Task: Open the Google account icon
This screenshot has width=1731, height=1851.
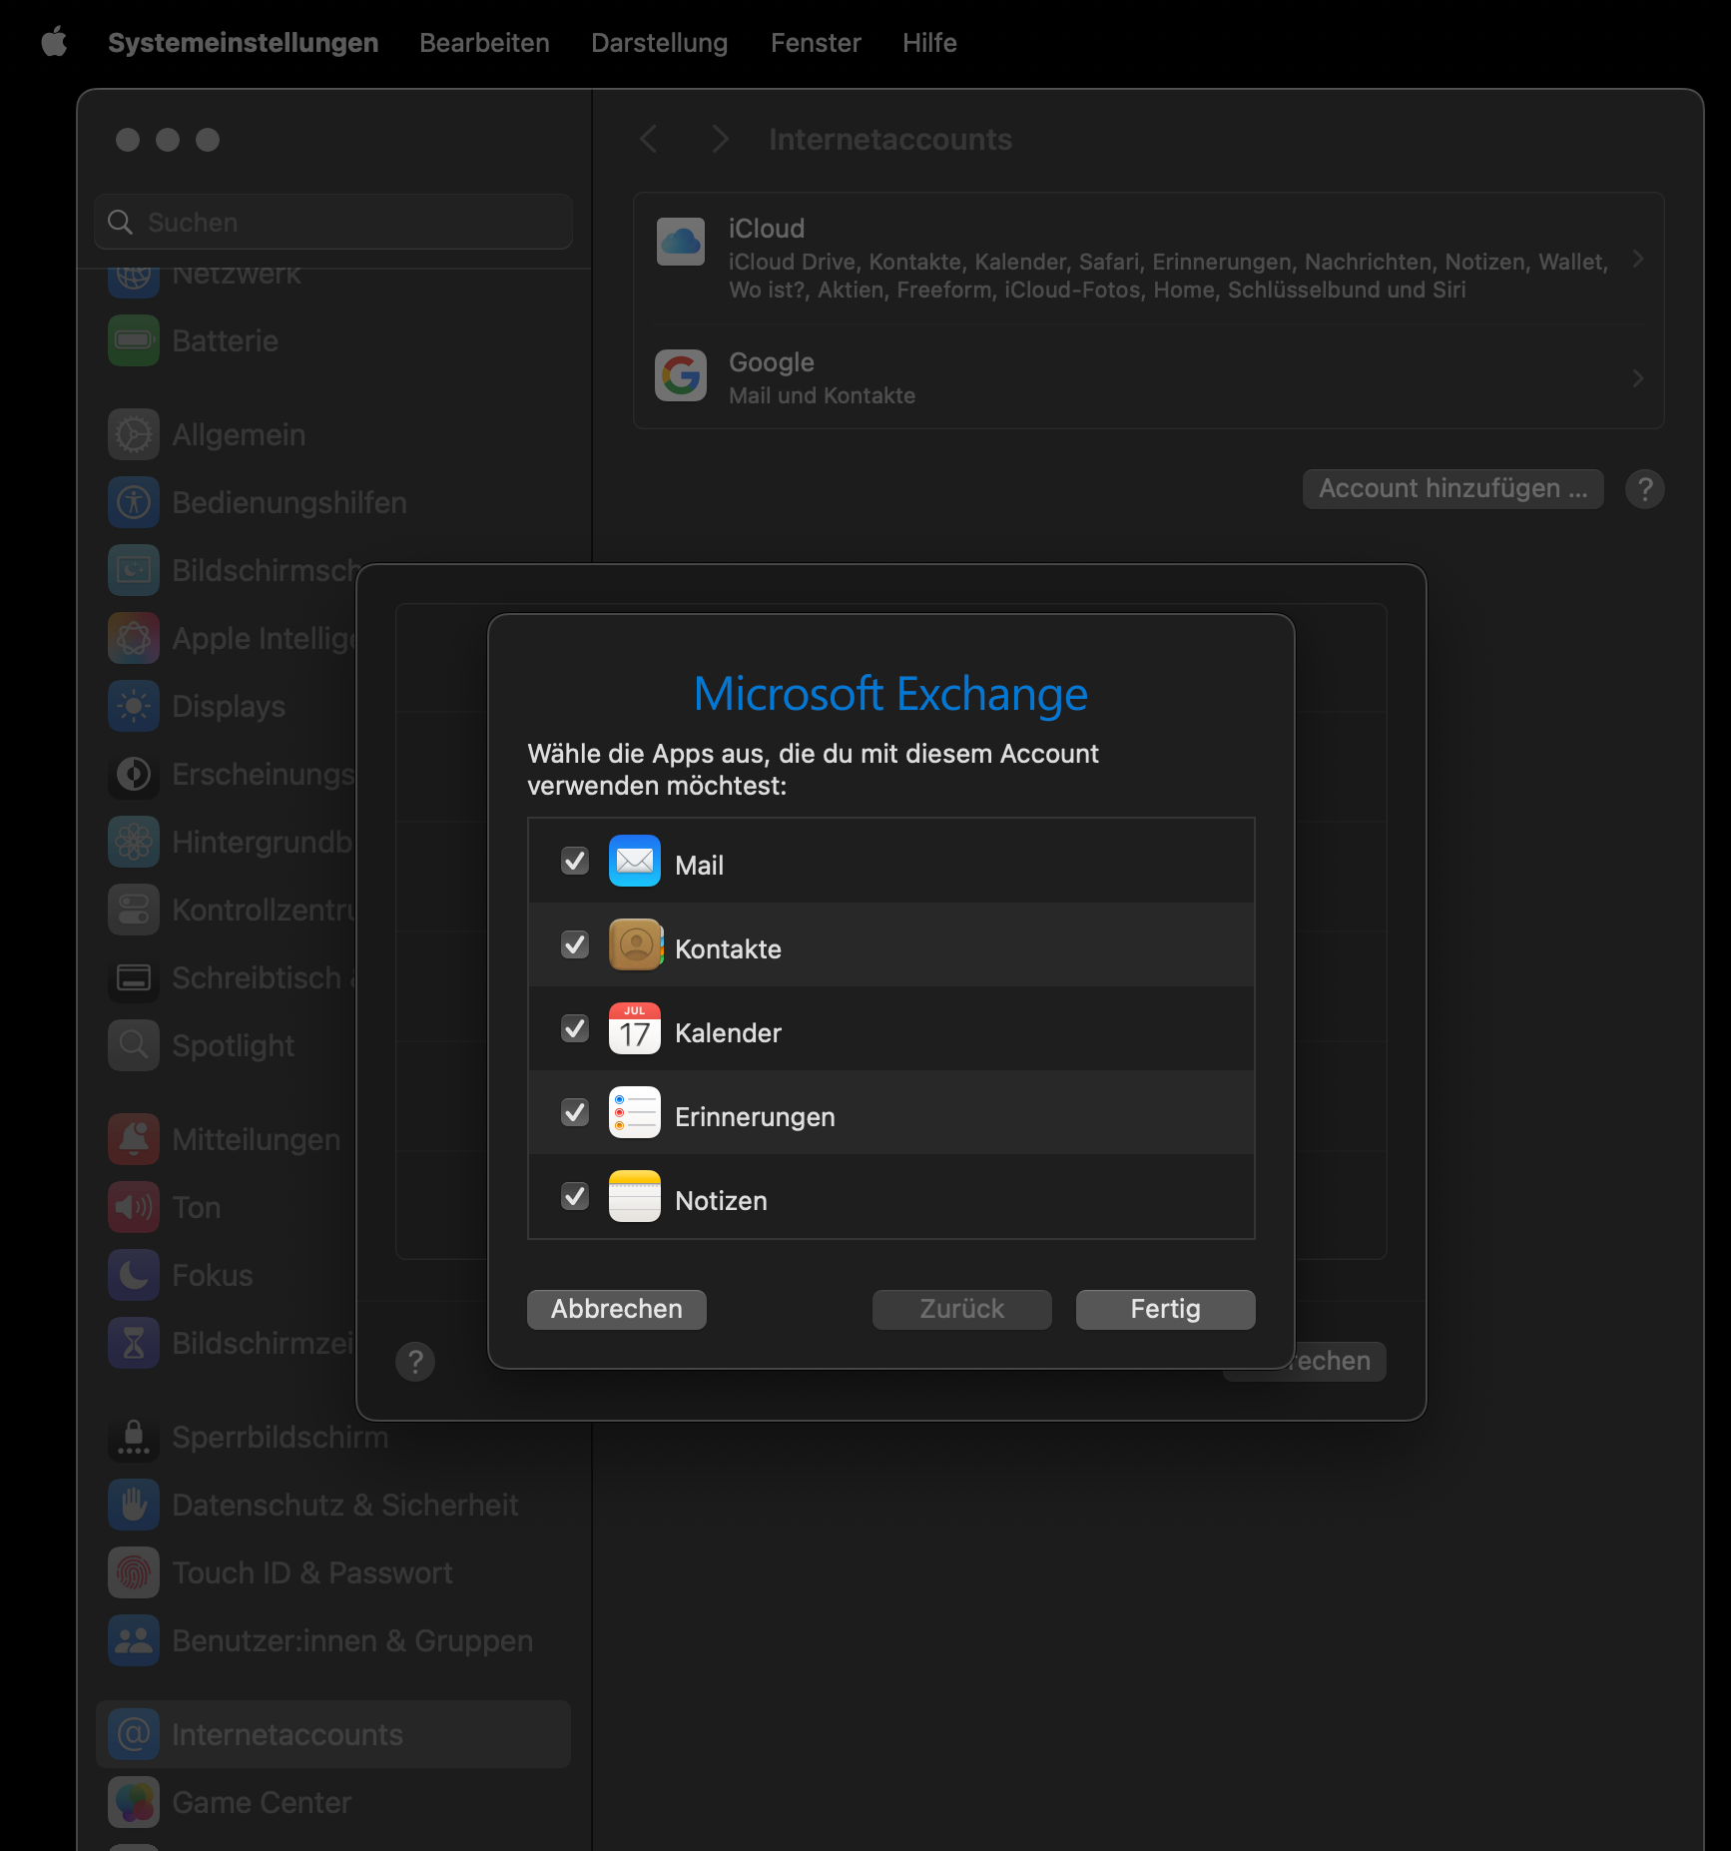Action: coord(681,375)
